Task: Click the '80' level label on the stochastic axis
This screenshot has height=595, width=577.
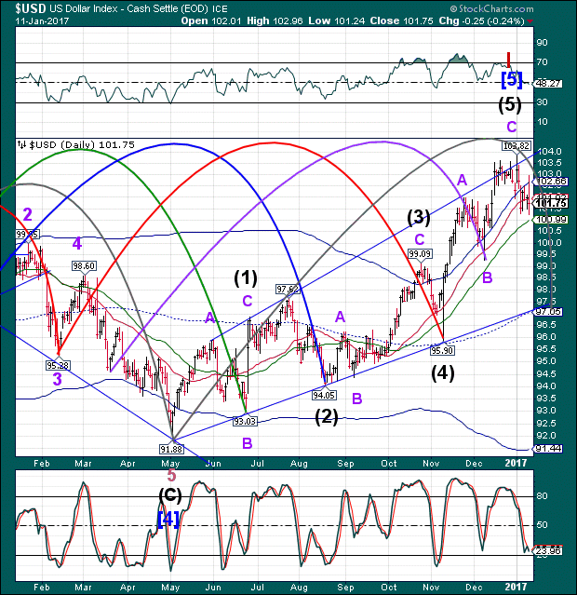Action: tap(543, 496)
